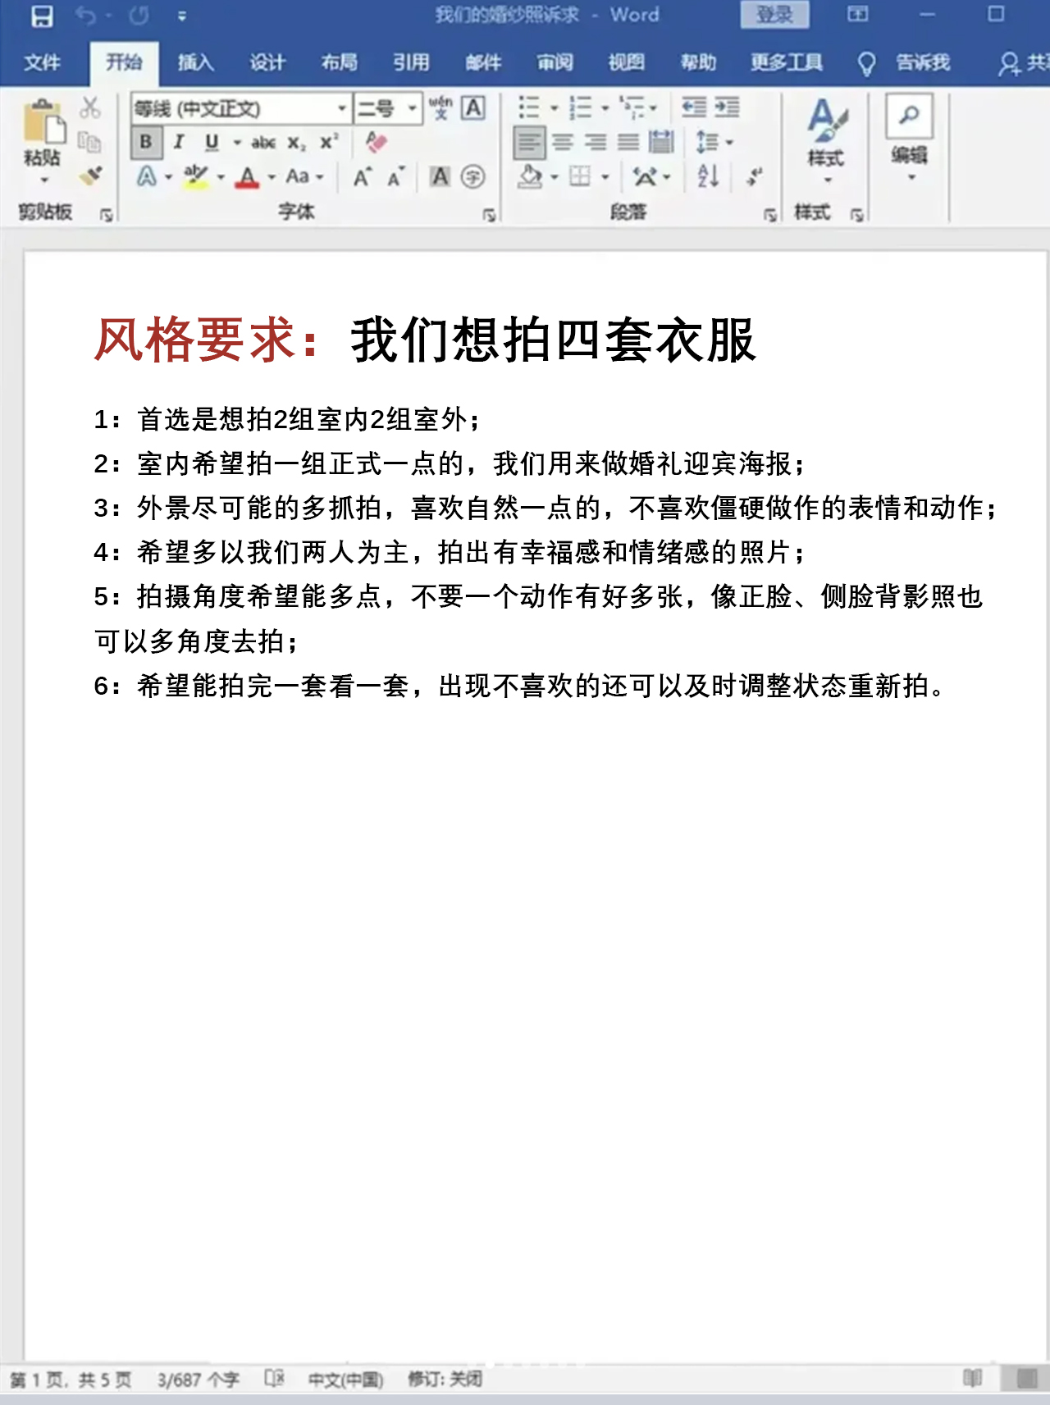Apply paragraph shading paint bucket
The image size is (1050, 1405).
pos(531,176)
